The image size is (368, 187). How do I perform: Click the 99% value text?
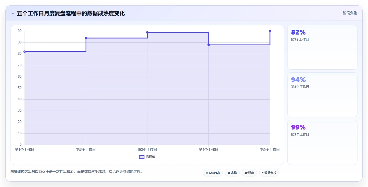[x=298, y=127]
